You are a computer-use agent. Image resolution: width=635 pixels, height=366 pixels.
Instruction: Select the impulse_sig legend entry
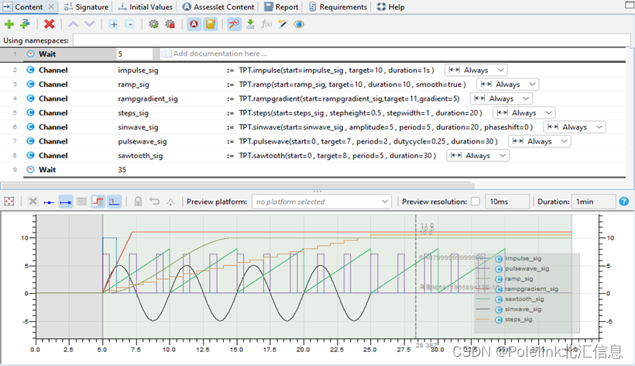523,258
